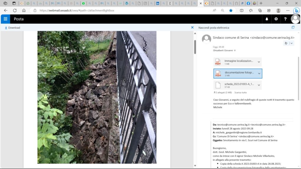Screen dimensions: 301x169
Task: Download the previewed attachment
Action: (x=12, y=28)
